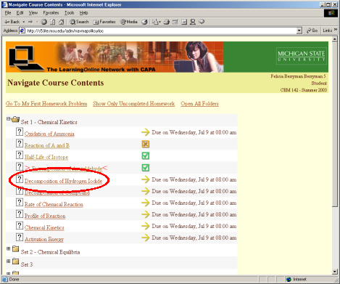This screenshot has width=340, height=284.
Task: Open Decomposition of Hydrogen Iodide problem
Action: pos(63,181)
